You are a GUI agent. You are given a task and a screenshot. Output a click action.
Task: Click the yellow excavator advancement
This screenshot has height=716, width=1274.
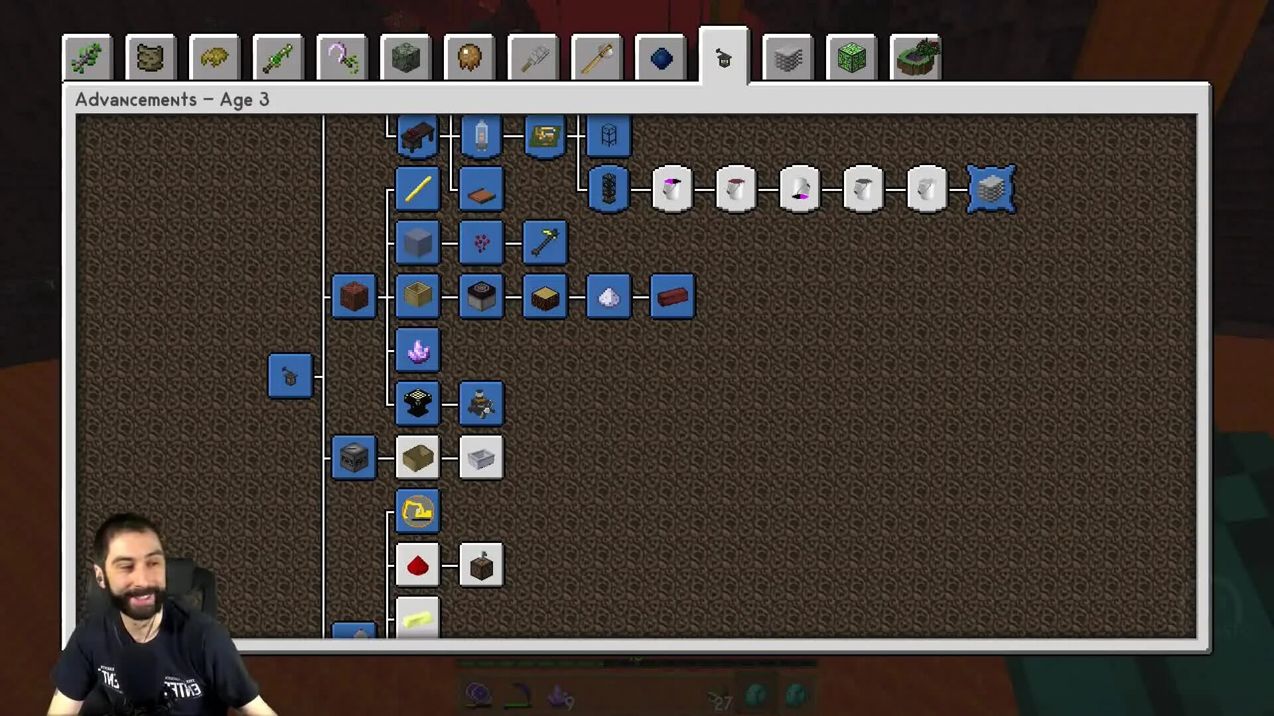pos(417,511)
